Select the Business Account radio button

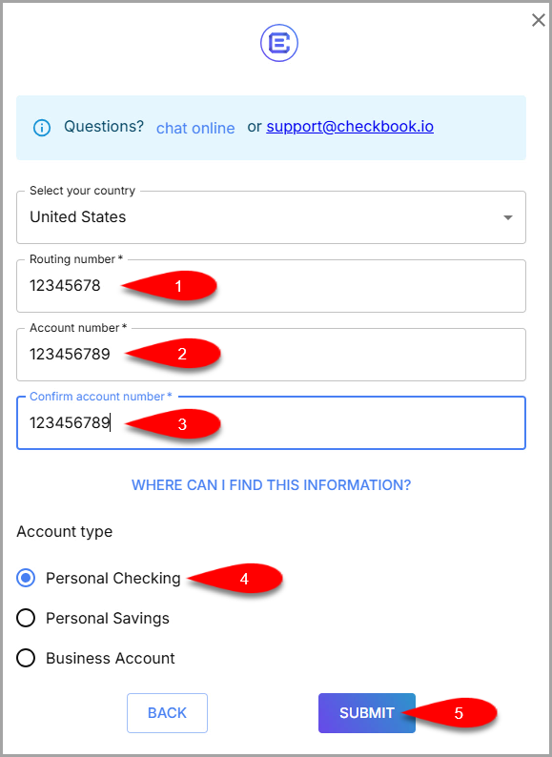click(x=26, y=658)
